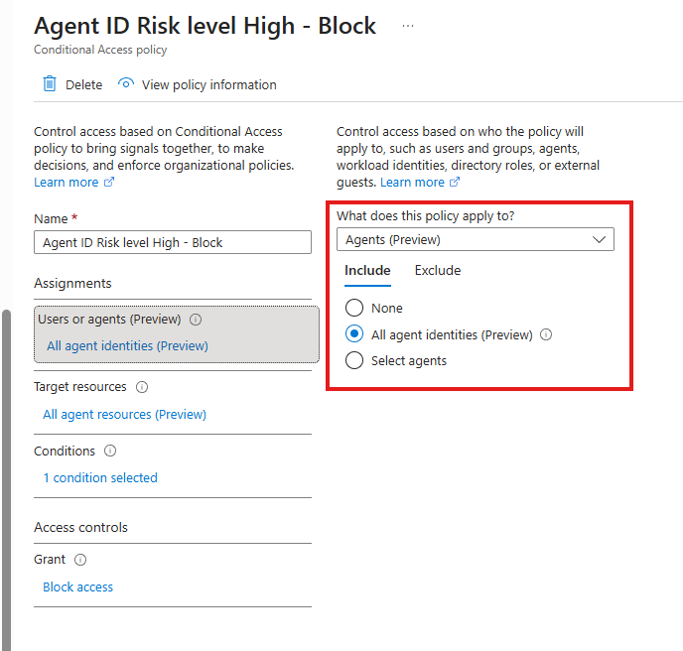Switch to the Include tab

[367, 271]
